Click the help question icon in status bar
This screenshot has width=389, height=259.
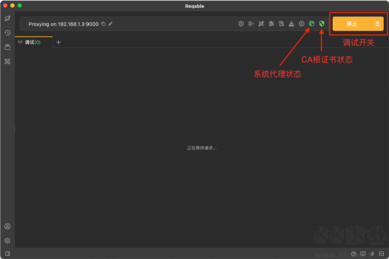pos(354,254)
